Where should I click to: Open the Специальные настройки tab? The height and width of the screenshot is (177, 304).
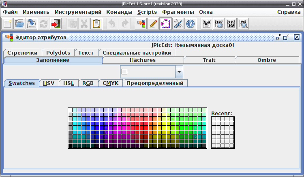(137, 53)
